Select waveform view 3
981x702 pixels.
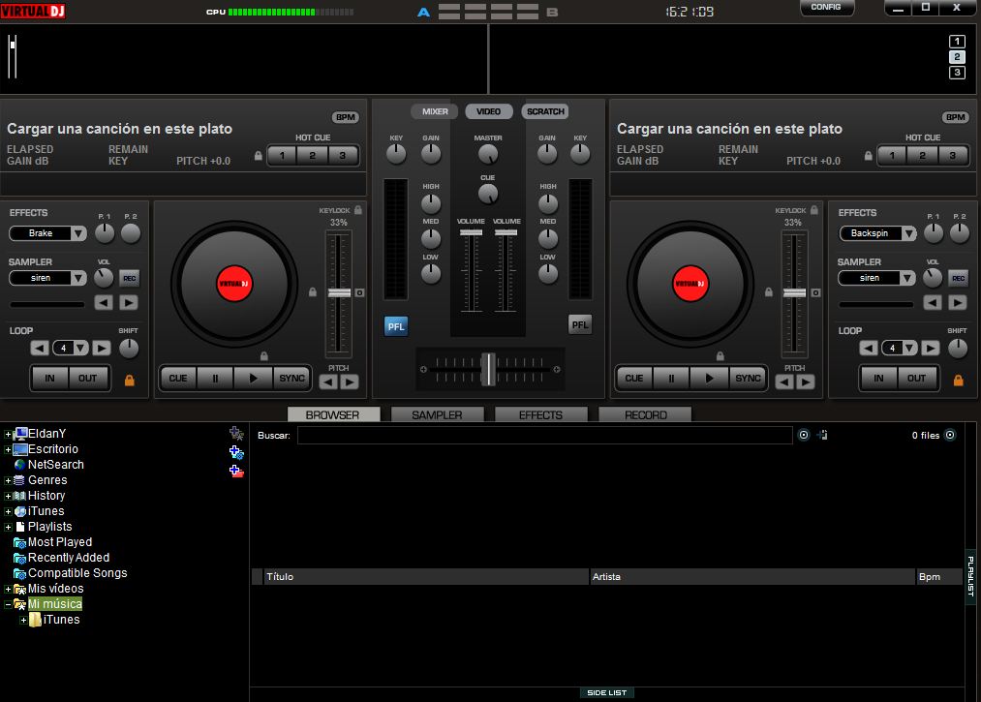[x=957, y=73]
